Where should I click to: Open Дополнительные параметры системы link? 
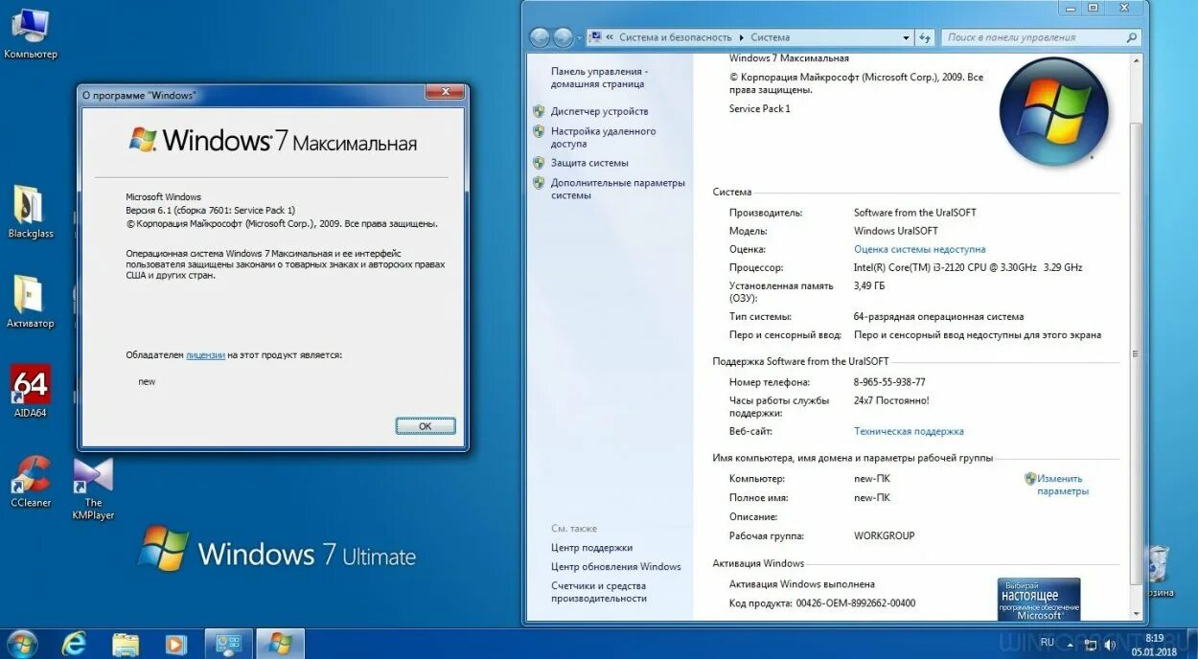[x=617, y=189]
